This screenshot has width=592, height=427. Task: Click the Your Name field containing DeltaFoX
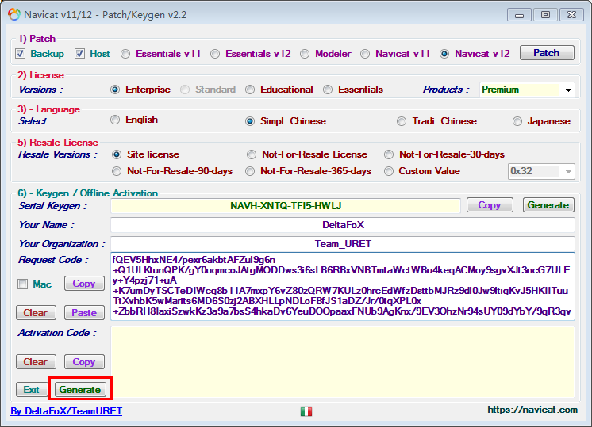pyautogui.click(x=343, y=225)
